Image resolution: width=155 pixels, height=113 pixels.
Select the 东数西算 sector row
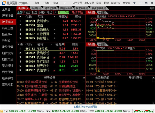click(x=50, y=34)
